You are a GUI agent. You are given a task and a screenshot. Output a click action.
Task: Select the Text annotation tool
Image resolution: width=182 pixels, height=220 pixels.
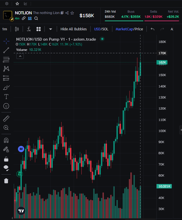6,97
